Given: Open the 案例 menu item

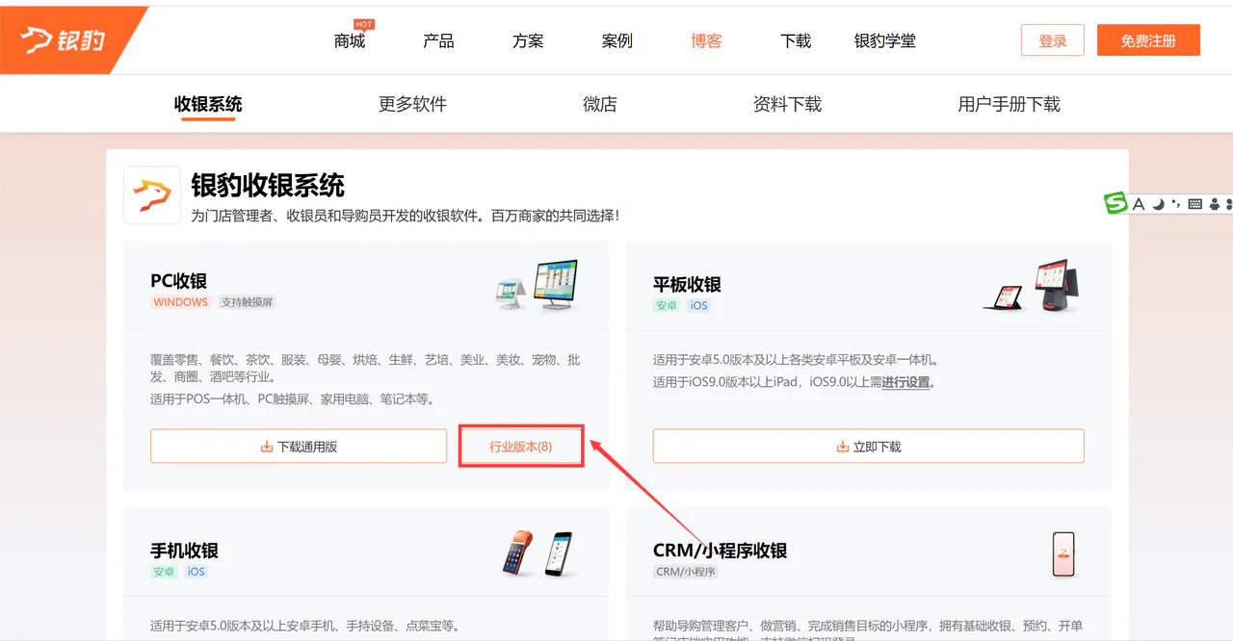Looking at the screenshot, I should [617, 41].
